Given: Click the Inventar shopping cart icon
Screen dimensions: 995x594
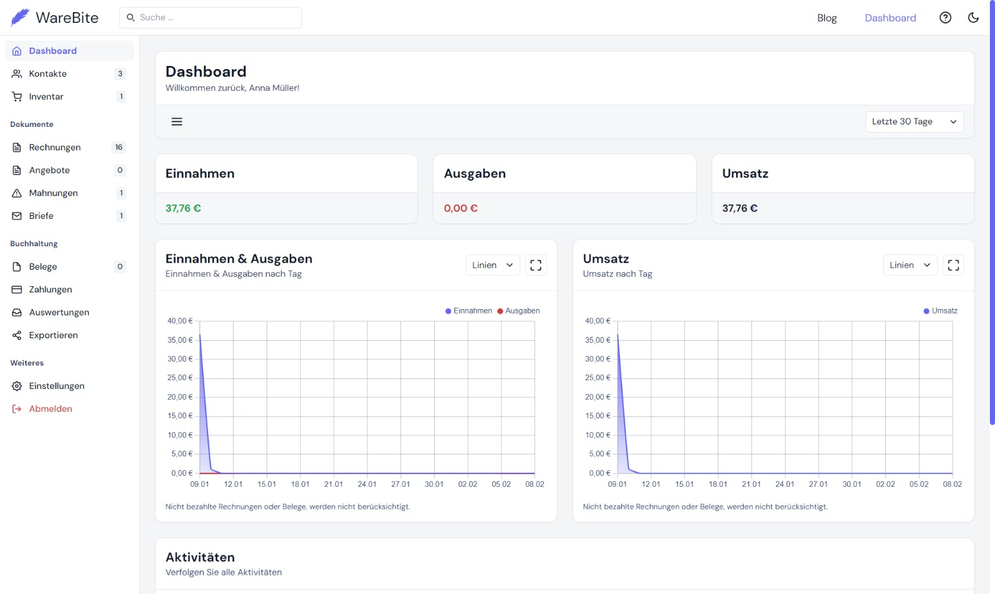Looking at the screenshot, I should tap(17, 96).
